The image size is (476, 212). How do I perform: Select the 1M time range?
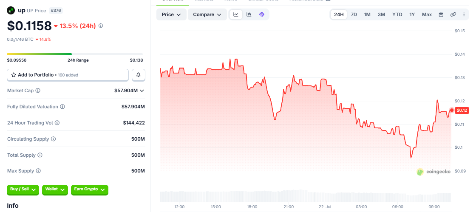(x=367, y=14)
